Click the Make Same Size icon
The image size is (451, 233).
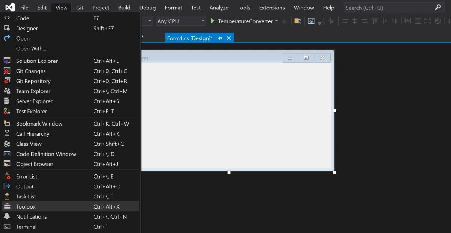click(x=428, y=21)
